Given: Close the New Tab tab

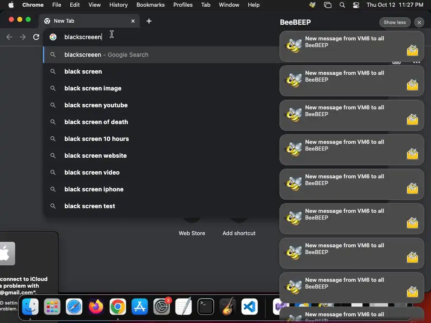Looking at the screenshot, I should point(133,21).
